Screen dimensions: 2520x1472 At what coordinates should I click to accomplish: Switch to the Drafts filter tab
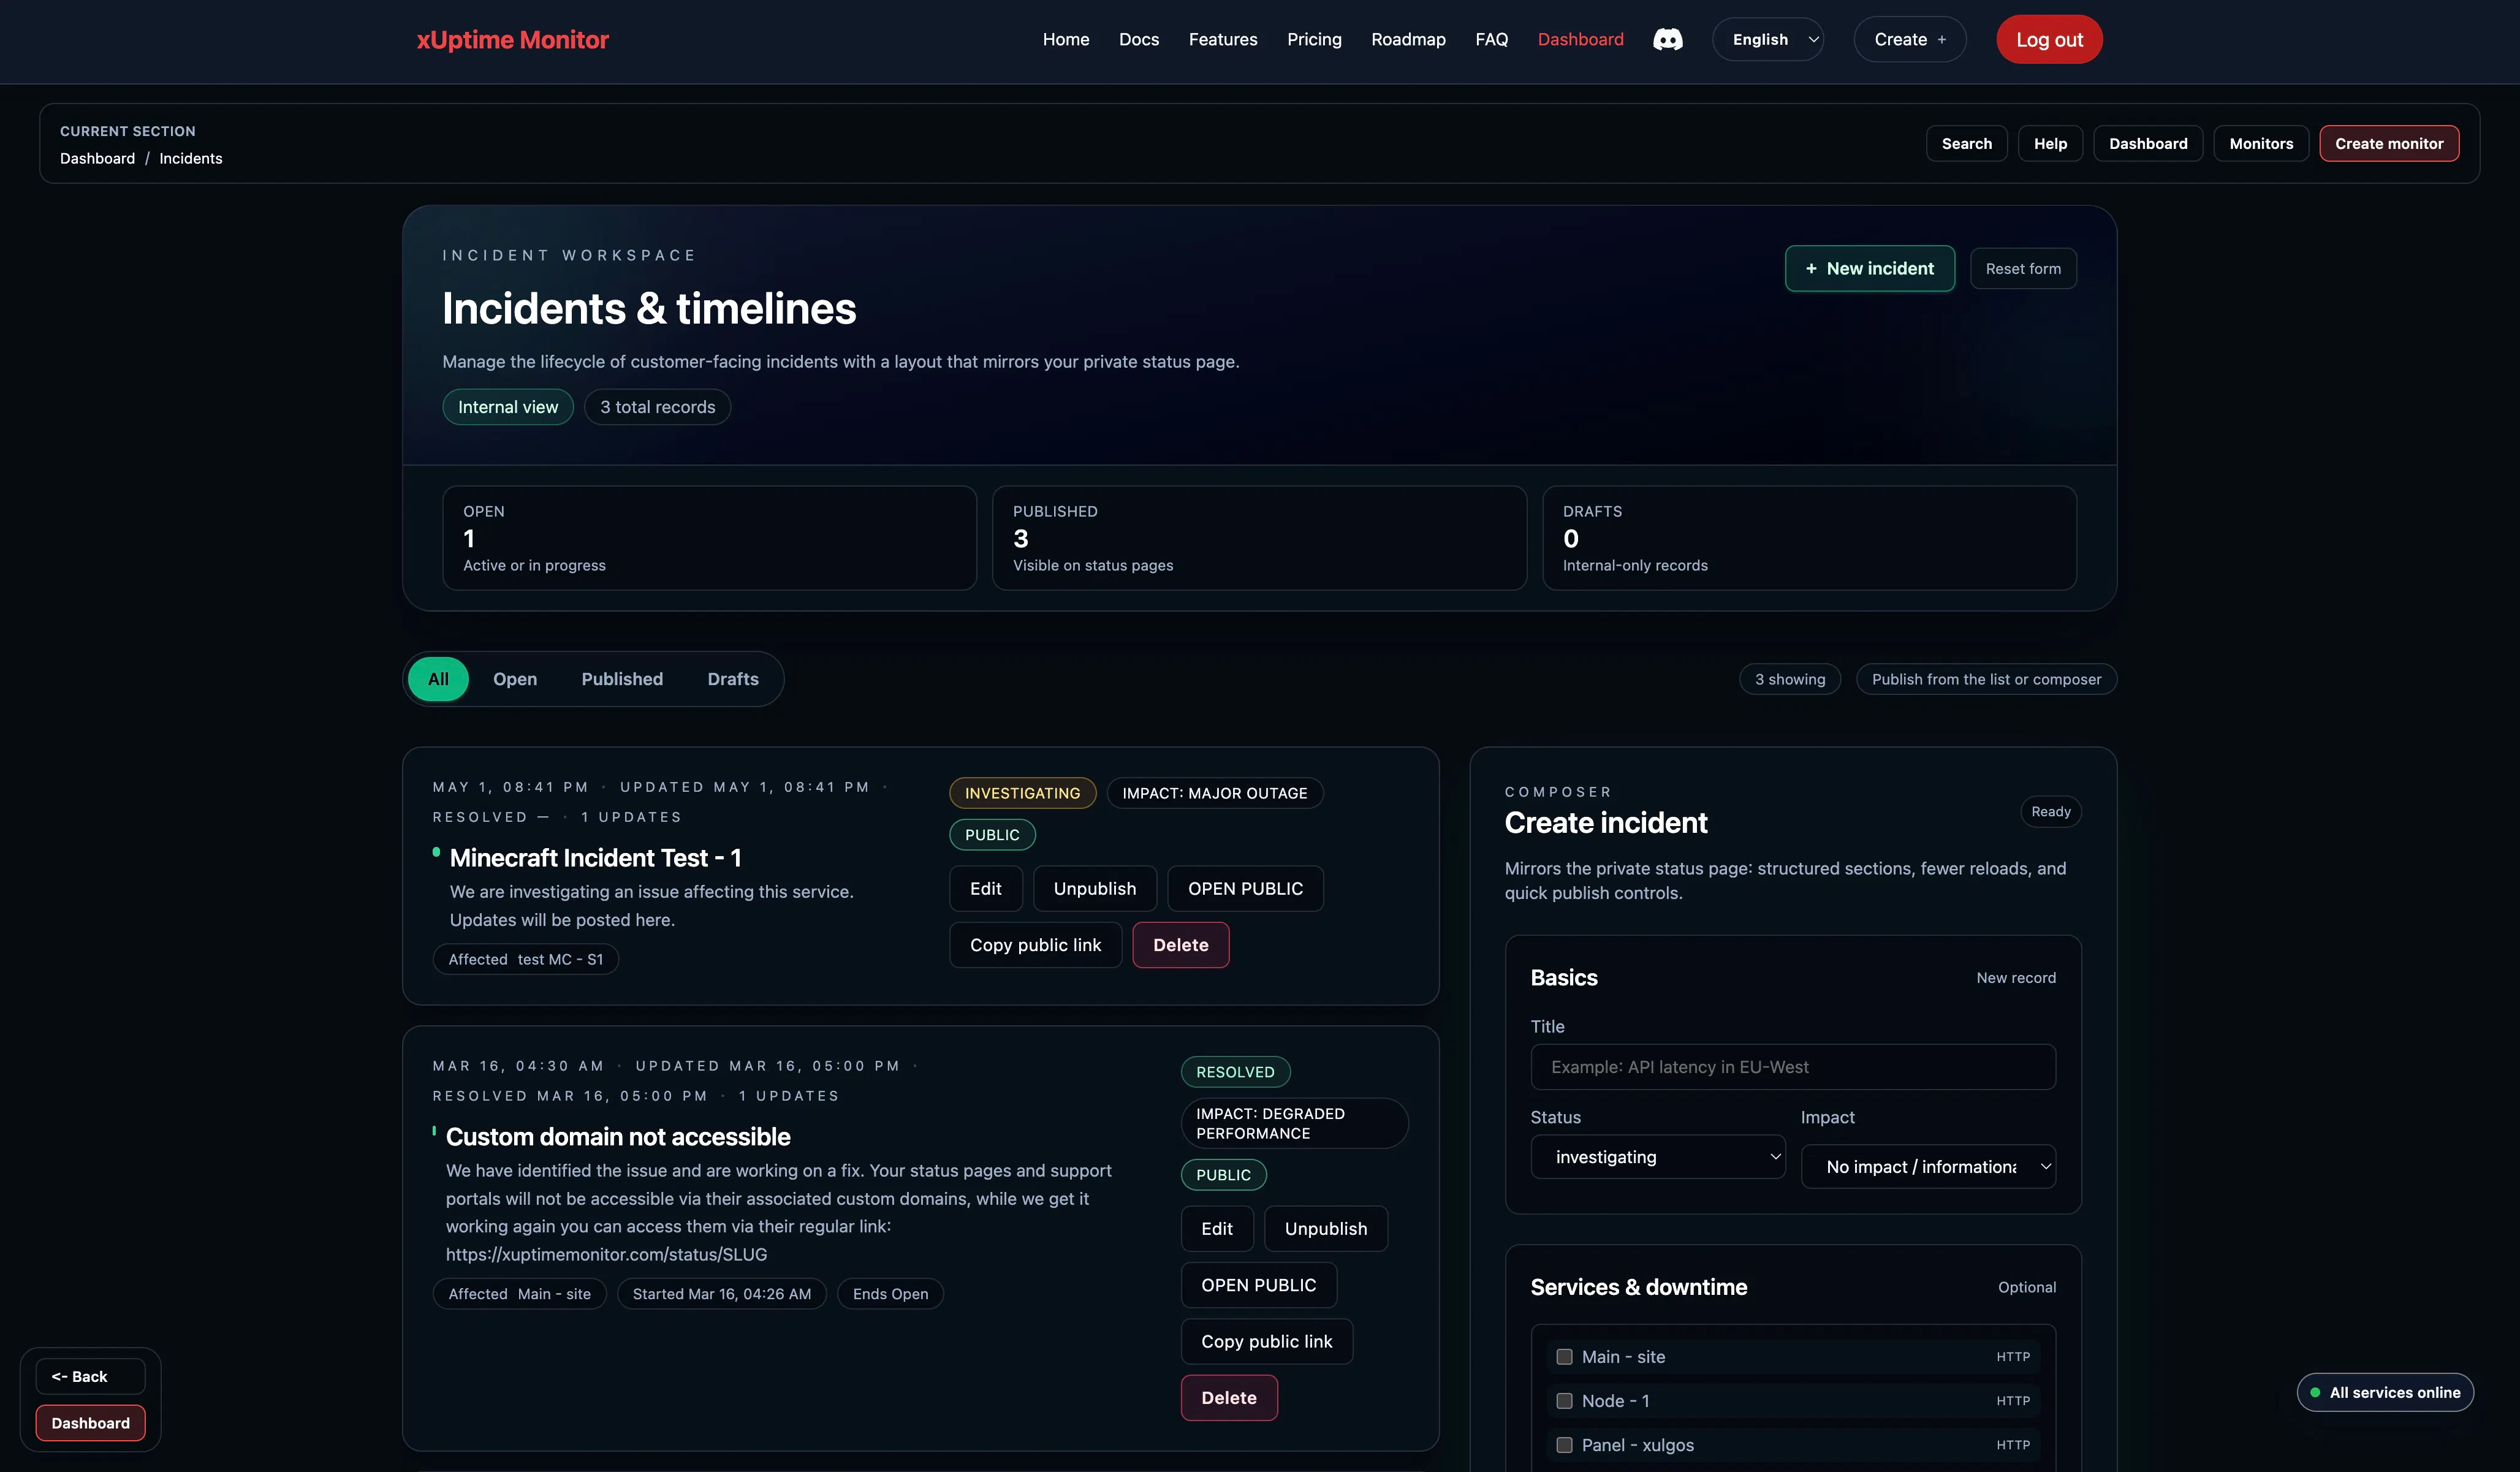pyautogui.click(x=733, y=679)
